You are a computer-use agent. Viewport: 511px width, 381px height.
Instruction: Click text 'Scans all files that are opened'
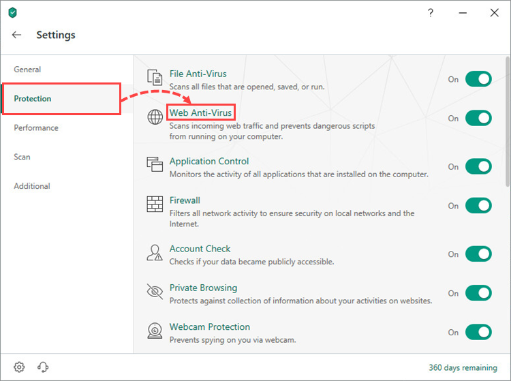click(x=247, y=87)
